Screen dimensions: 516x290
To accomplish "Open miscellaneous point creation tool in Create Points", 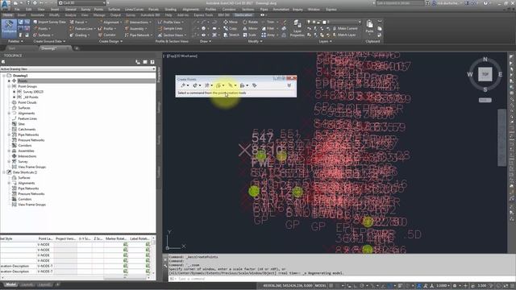I will point(184,85).
